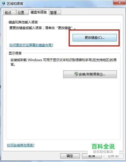Switch to the 格式 tab
Viewport: 126px width, 162px height.
click(x=9, y=13)
